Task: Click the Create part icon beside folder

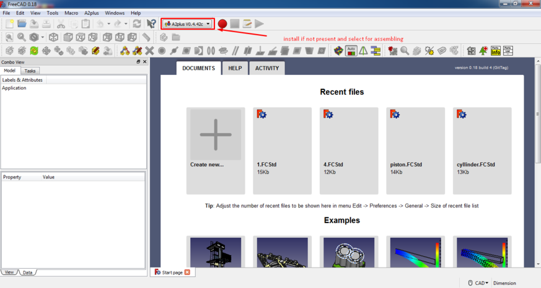Action: 164,37
